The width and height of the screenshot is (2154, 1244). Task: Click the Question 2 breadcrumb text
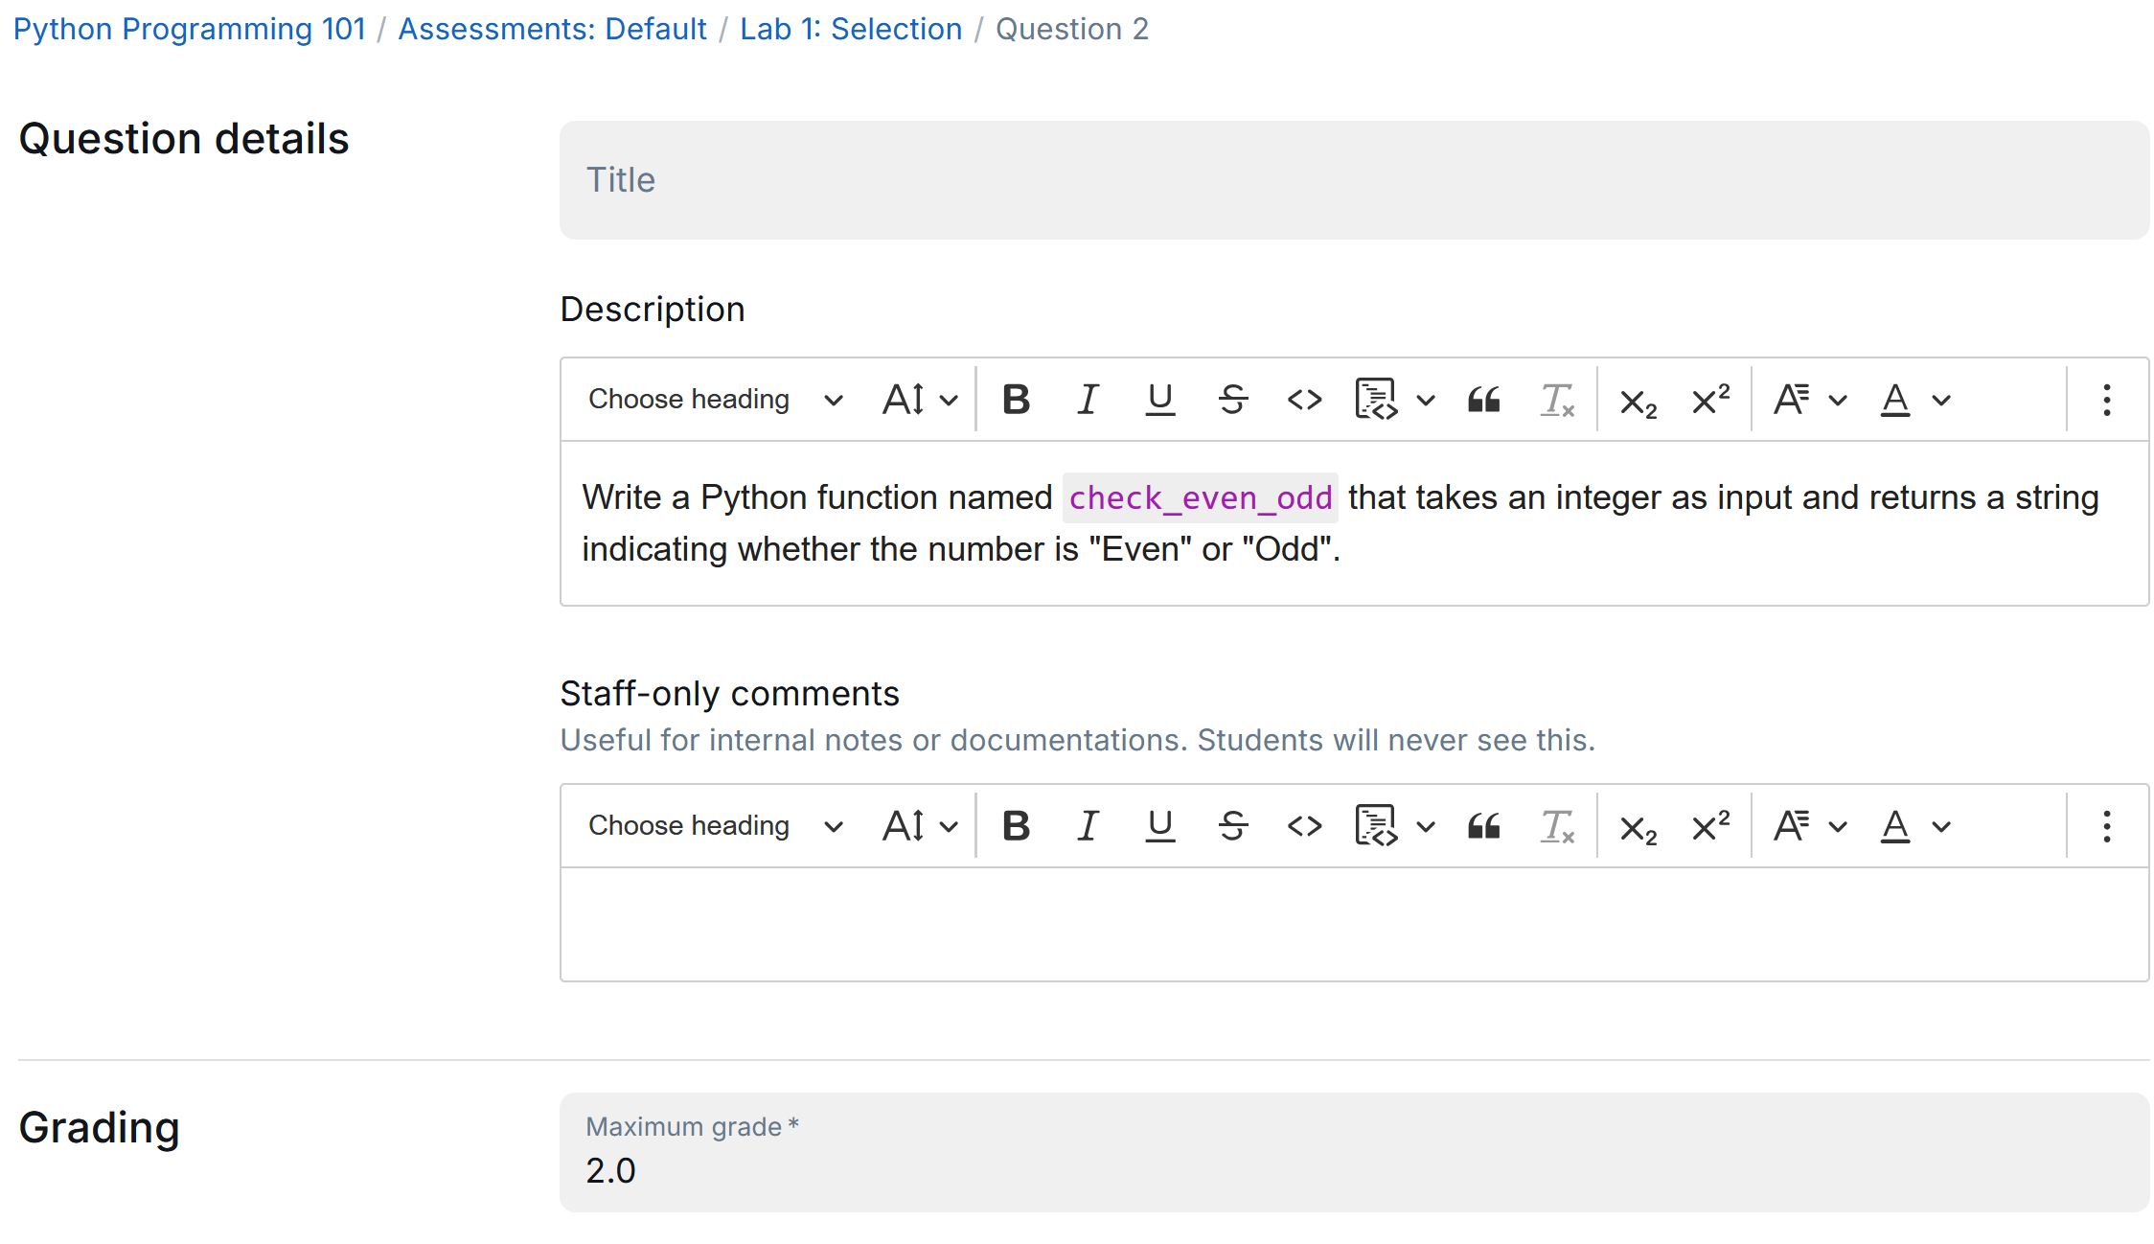(x=1072, y=29)
